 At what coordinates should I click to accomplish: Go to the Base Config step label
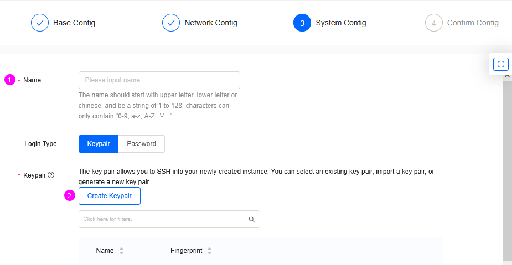(x=74, y=23)
